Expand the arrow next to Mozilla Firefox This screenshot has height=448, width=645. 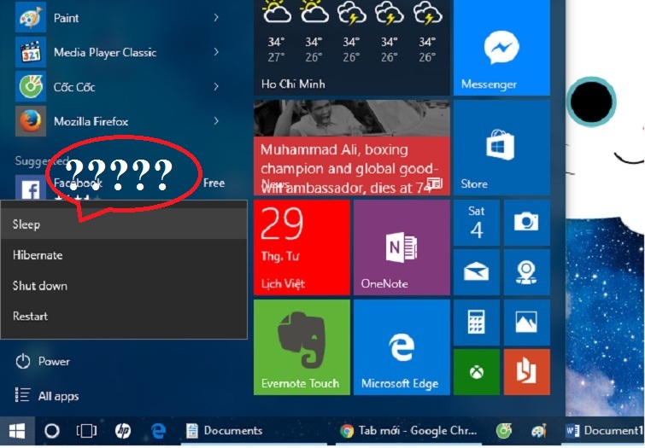216,121
